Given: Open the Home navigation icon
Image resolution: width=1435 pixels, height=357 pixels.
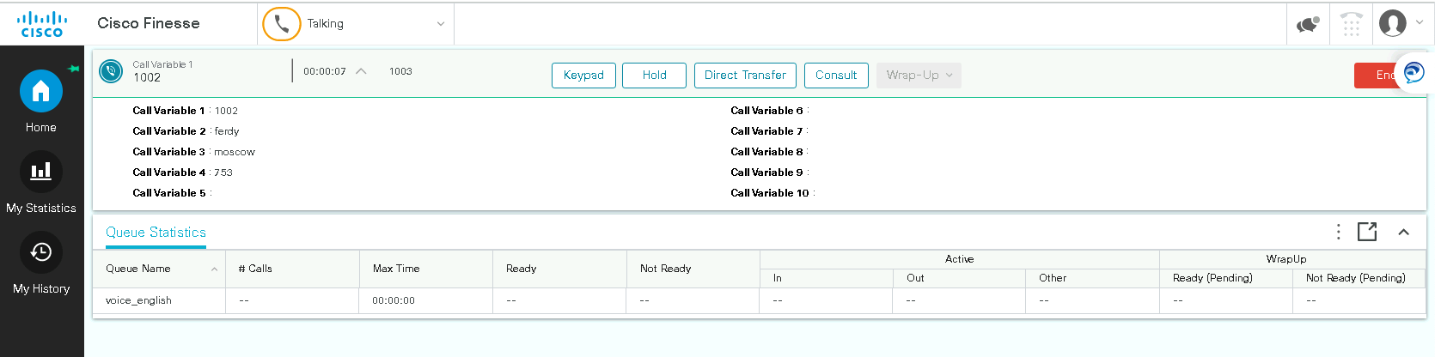Looking at the screenshot, I should point(40,92).
